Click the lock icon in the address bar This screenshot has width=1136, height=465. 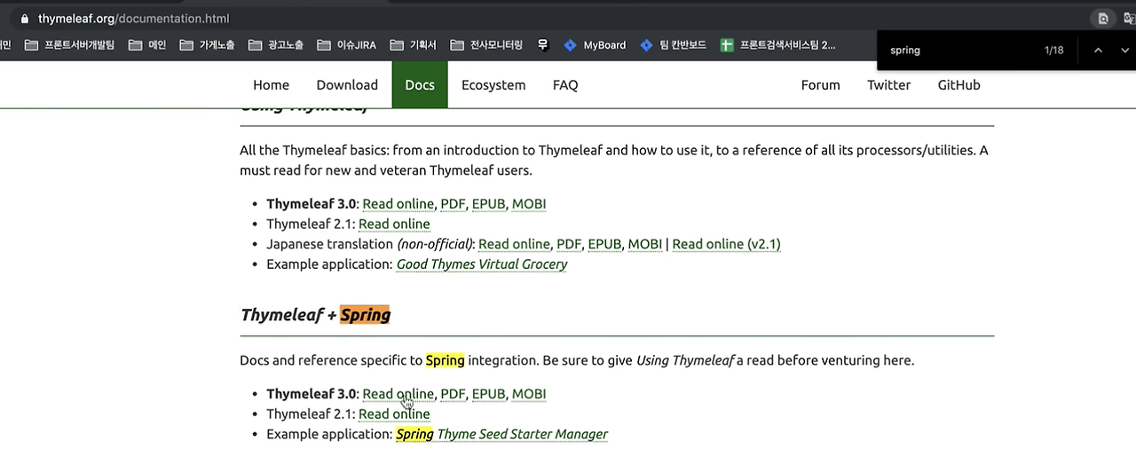[x=24, y=19]
